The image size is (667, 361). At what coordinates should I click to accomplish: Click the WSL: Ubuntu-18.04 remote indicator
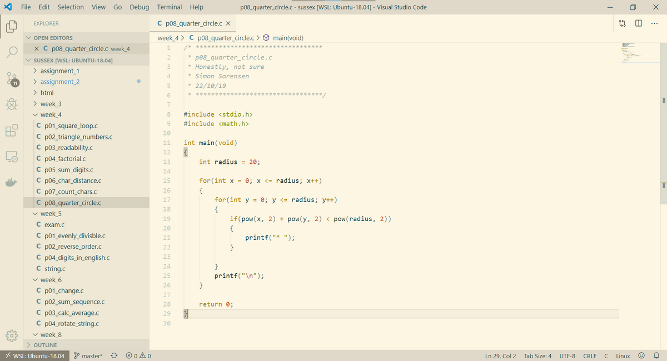pyautogui.click(x=34, y=356)
